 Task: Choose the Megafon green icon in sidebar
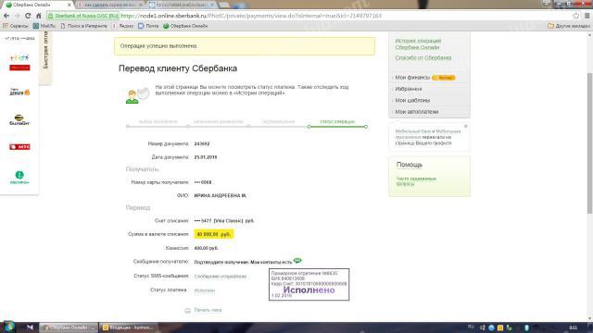pyautogui.click(x=19, y=178)
